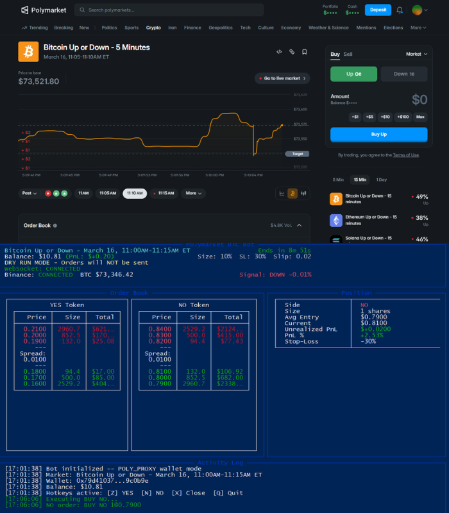This screenshot has height=513, width=449.
Task: Click the Target marker on the chart
Action: pos(297,154)
